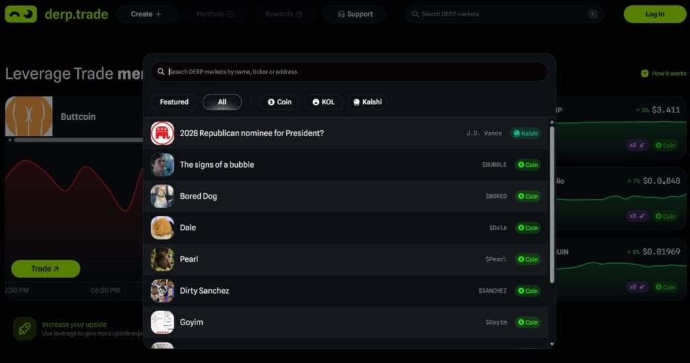Select the Featured filter
The width and height of the screenshot is (690, 363).
point(174,102)
